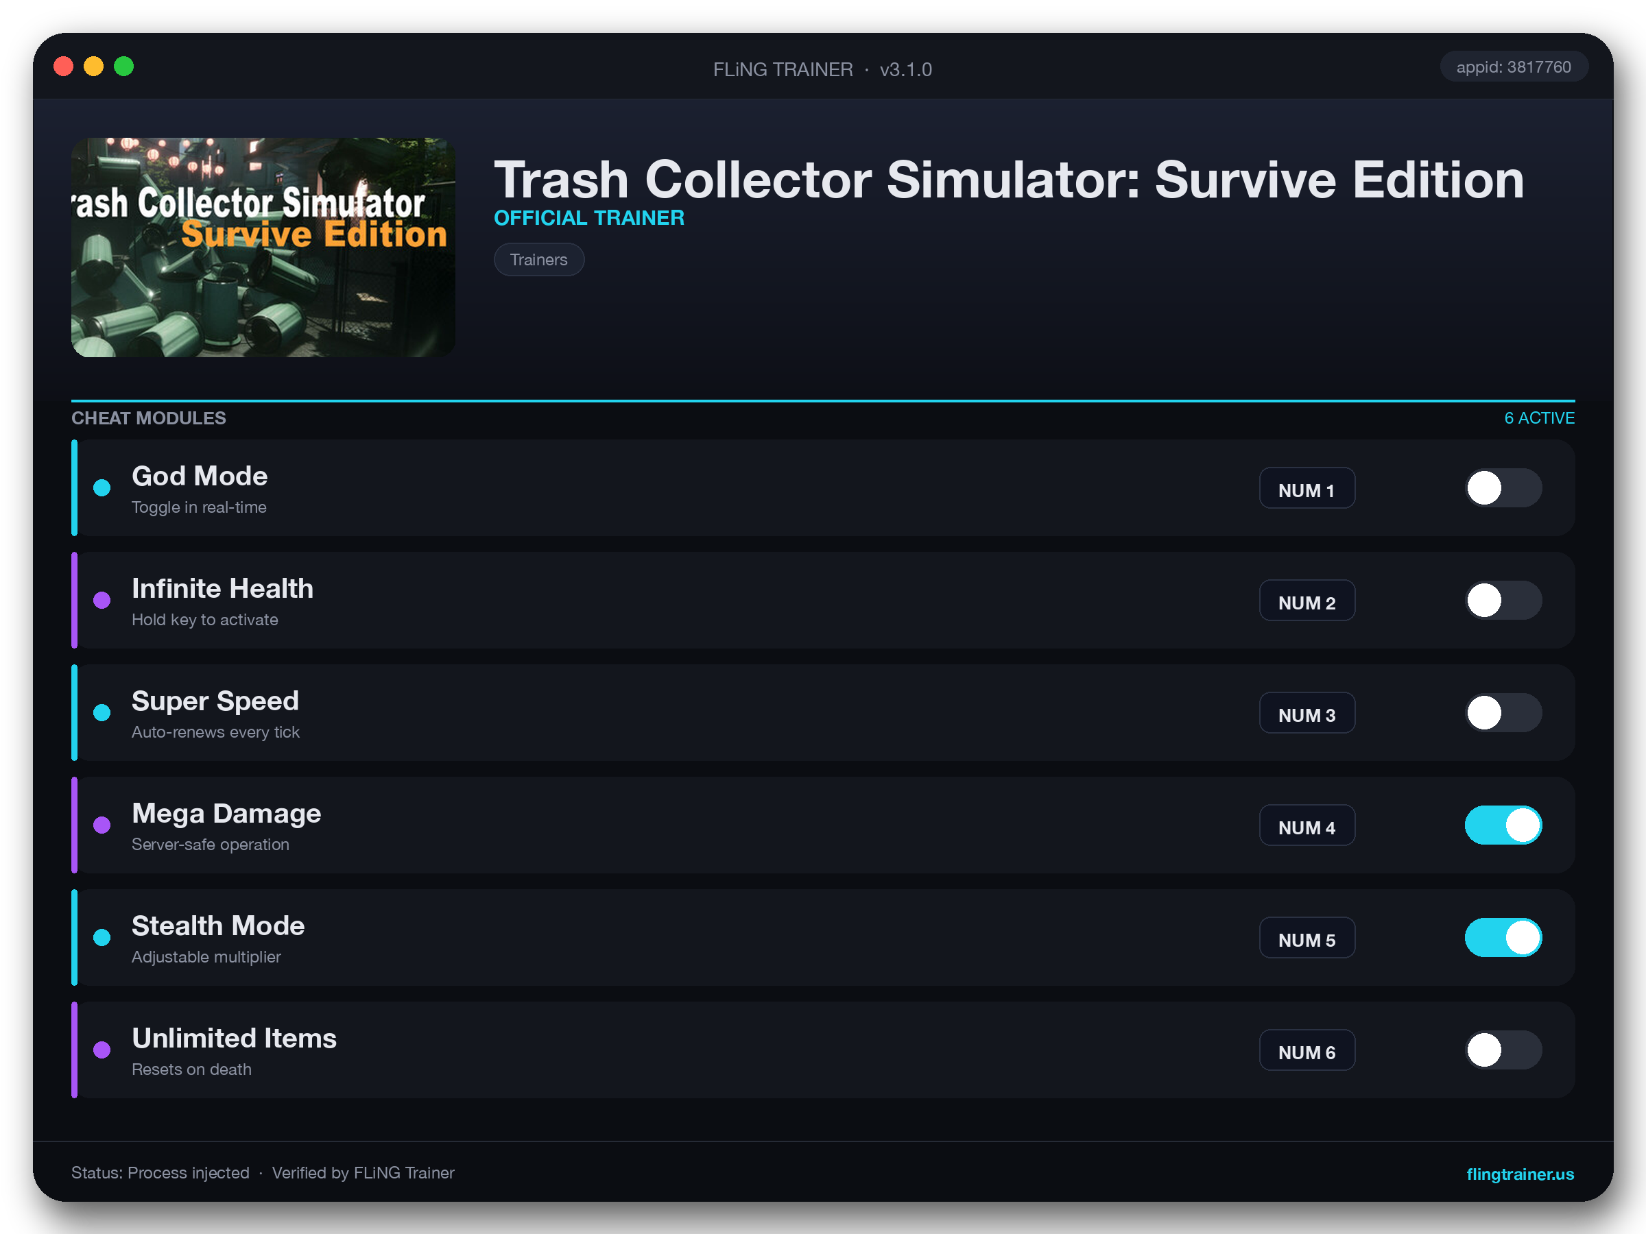This screenshot has height=1234, width=1646.
Task: Click the NUM 6 hotkey badge
Action: (1307, 1050)
